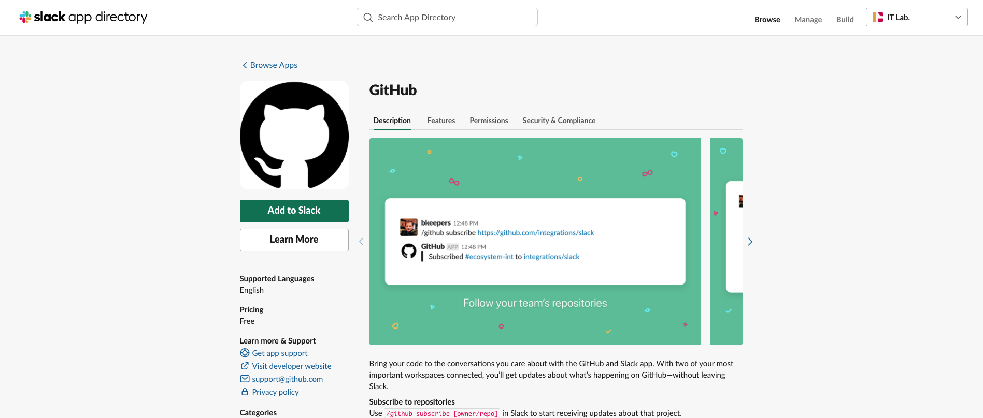Open the Browse menu item
Screen dimensions: 983x418
click(x=767, y=19)
